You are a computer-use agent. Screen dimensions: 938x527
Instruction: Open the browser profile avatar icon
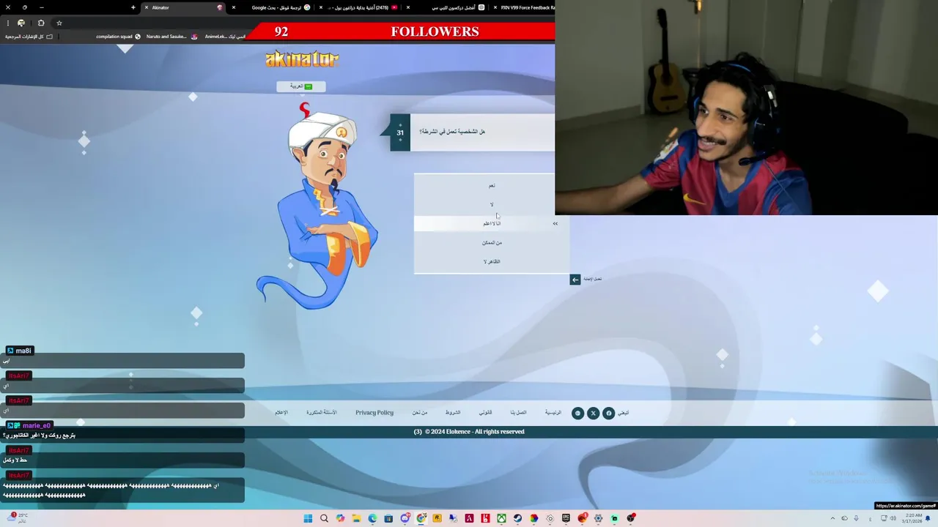click(x=21, y=23)
